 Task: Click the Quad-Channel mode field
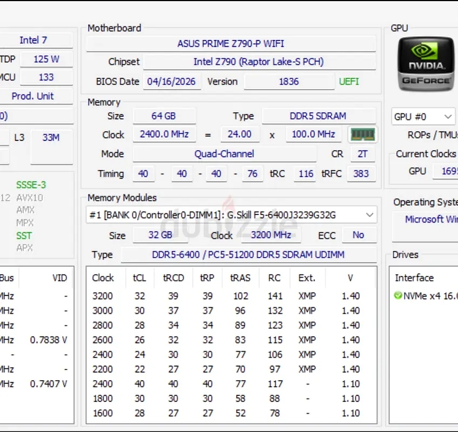click(224, 154)
